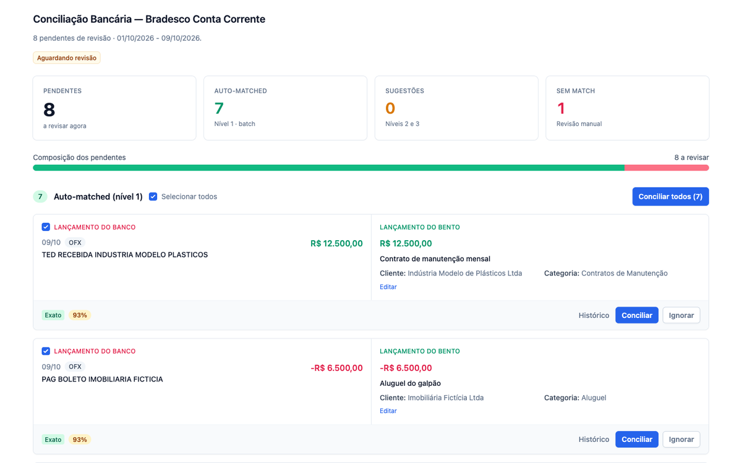The height and width of the screenshot is (463, 742).
Task: Click the client name Imobiliária Fictícia Ltda
Action: click(446, 398)
